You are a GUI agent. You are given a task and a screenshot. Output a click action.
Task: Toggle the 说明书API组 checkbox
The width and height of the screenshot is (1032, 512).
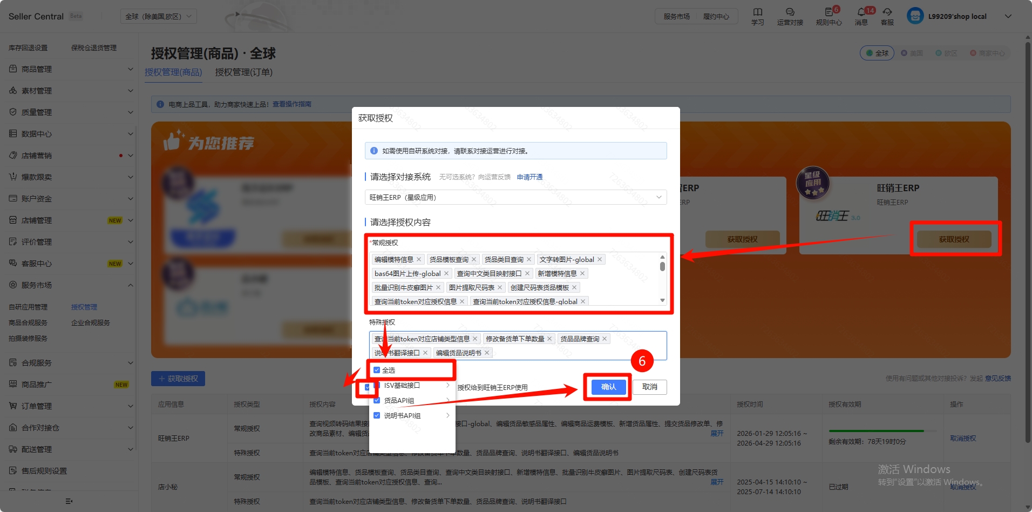[x=377, y=416]
